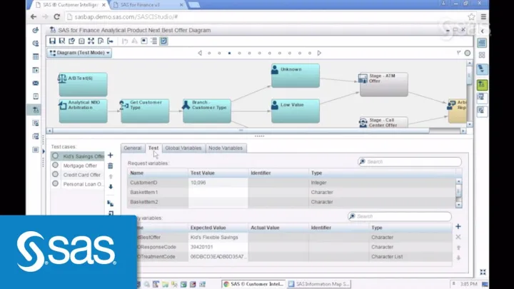Click the Stage - Call Center Offer node
514x289 pixels.
[384, 122]
